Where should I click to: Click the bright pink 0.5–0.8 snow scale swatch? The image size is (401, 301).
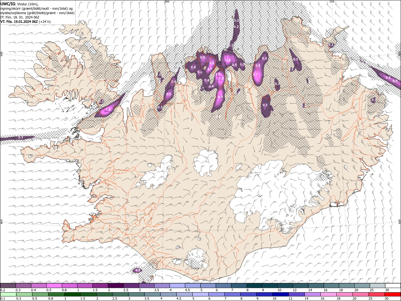[x=54, y=286]
